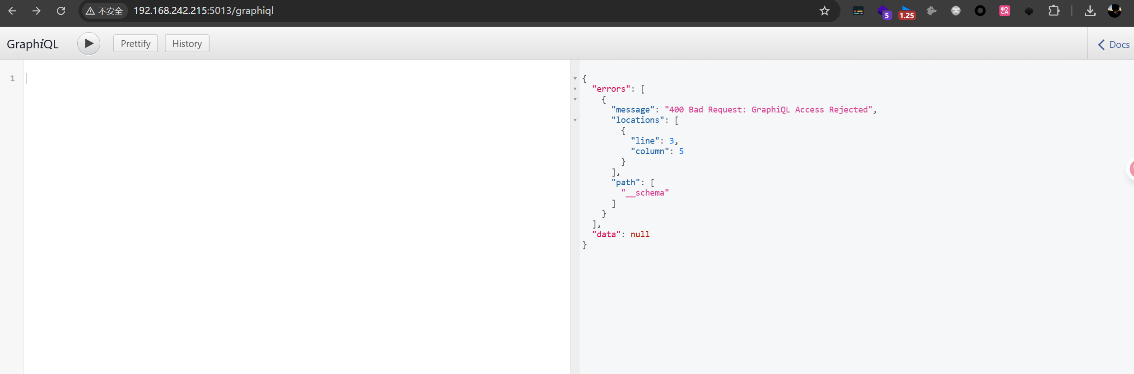Open the extension with red 1.25 badge

click(906, 12)
